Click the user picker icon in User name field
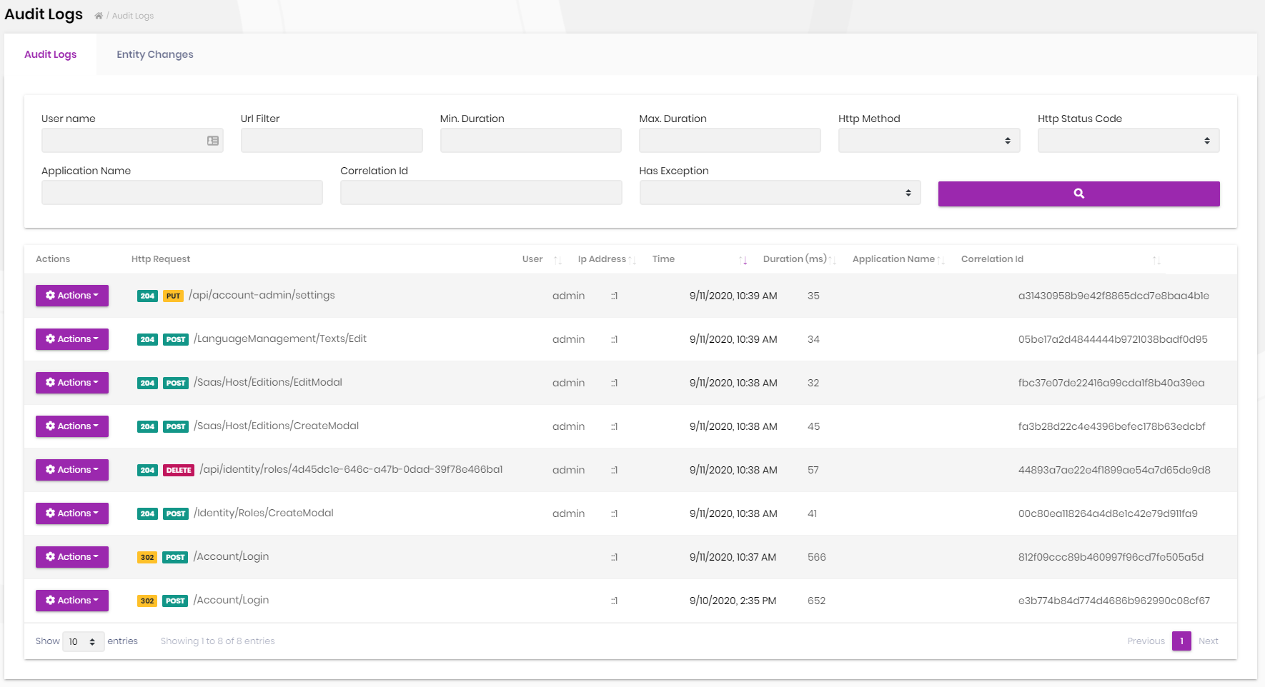 (213, 141)
